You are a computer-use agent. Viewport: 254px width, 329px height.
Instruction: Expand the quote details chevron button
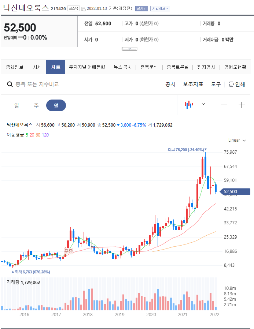129,49
